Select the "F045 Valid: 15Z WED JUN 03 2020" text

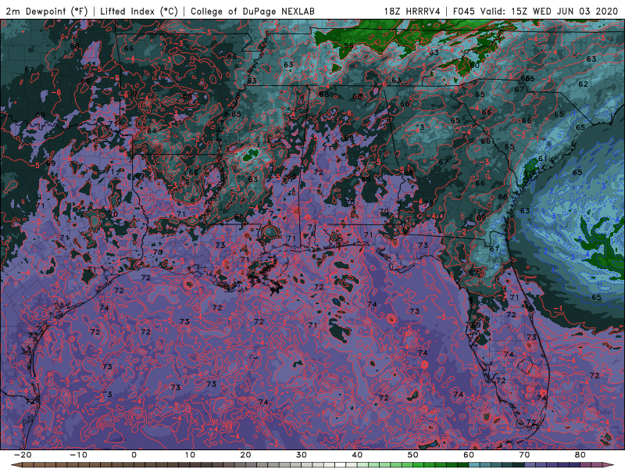(535, 11)
